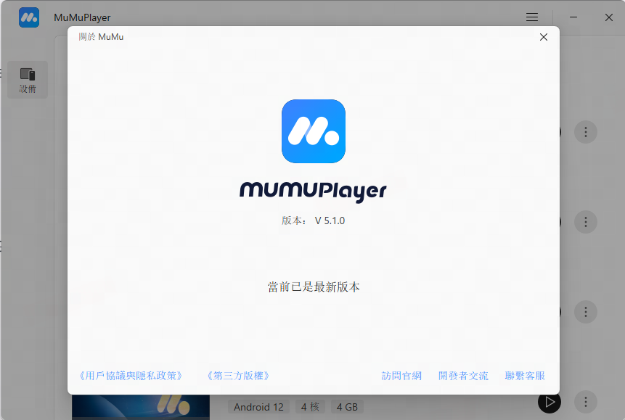Open 開發者交流 link

463,376
